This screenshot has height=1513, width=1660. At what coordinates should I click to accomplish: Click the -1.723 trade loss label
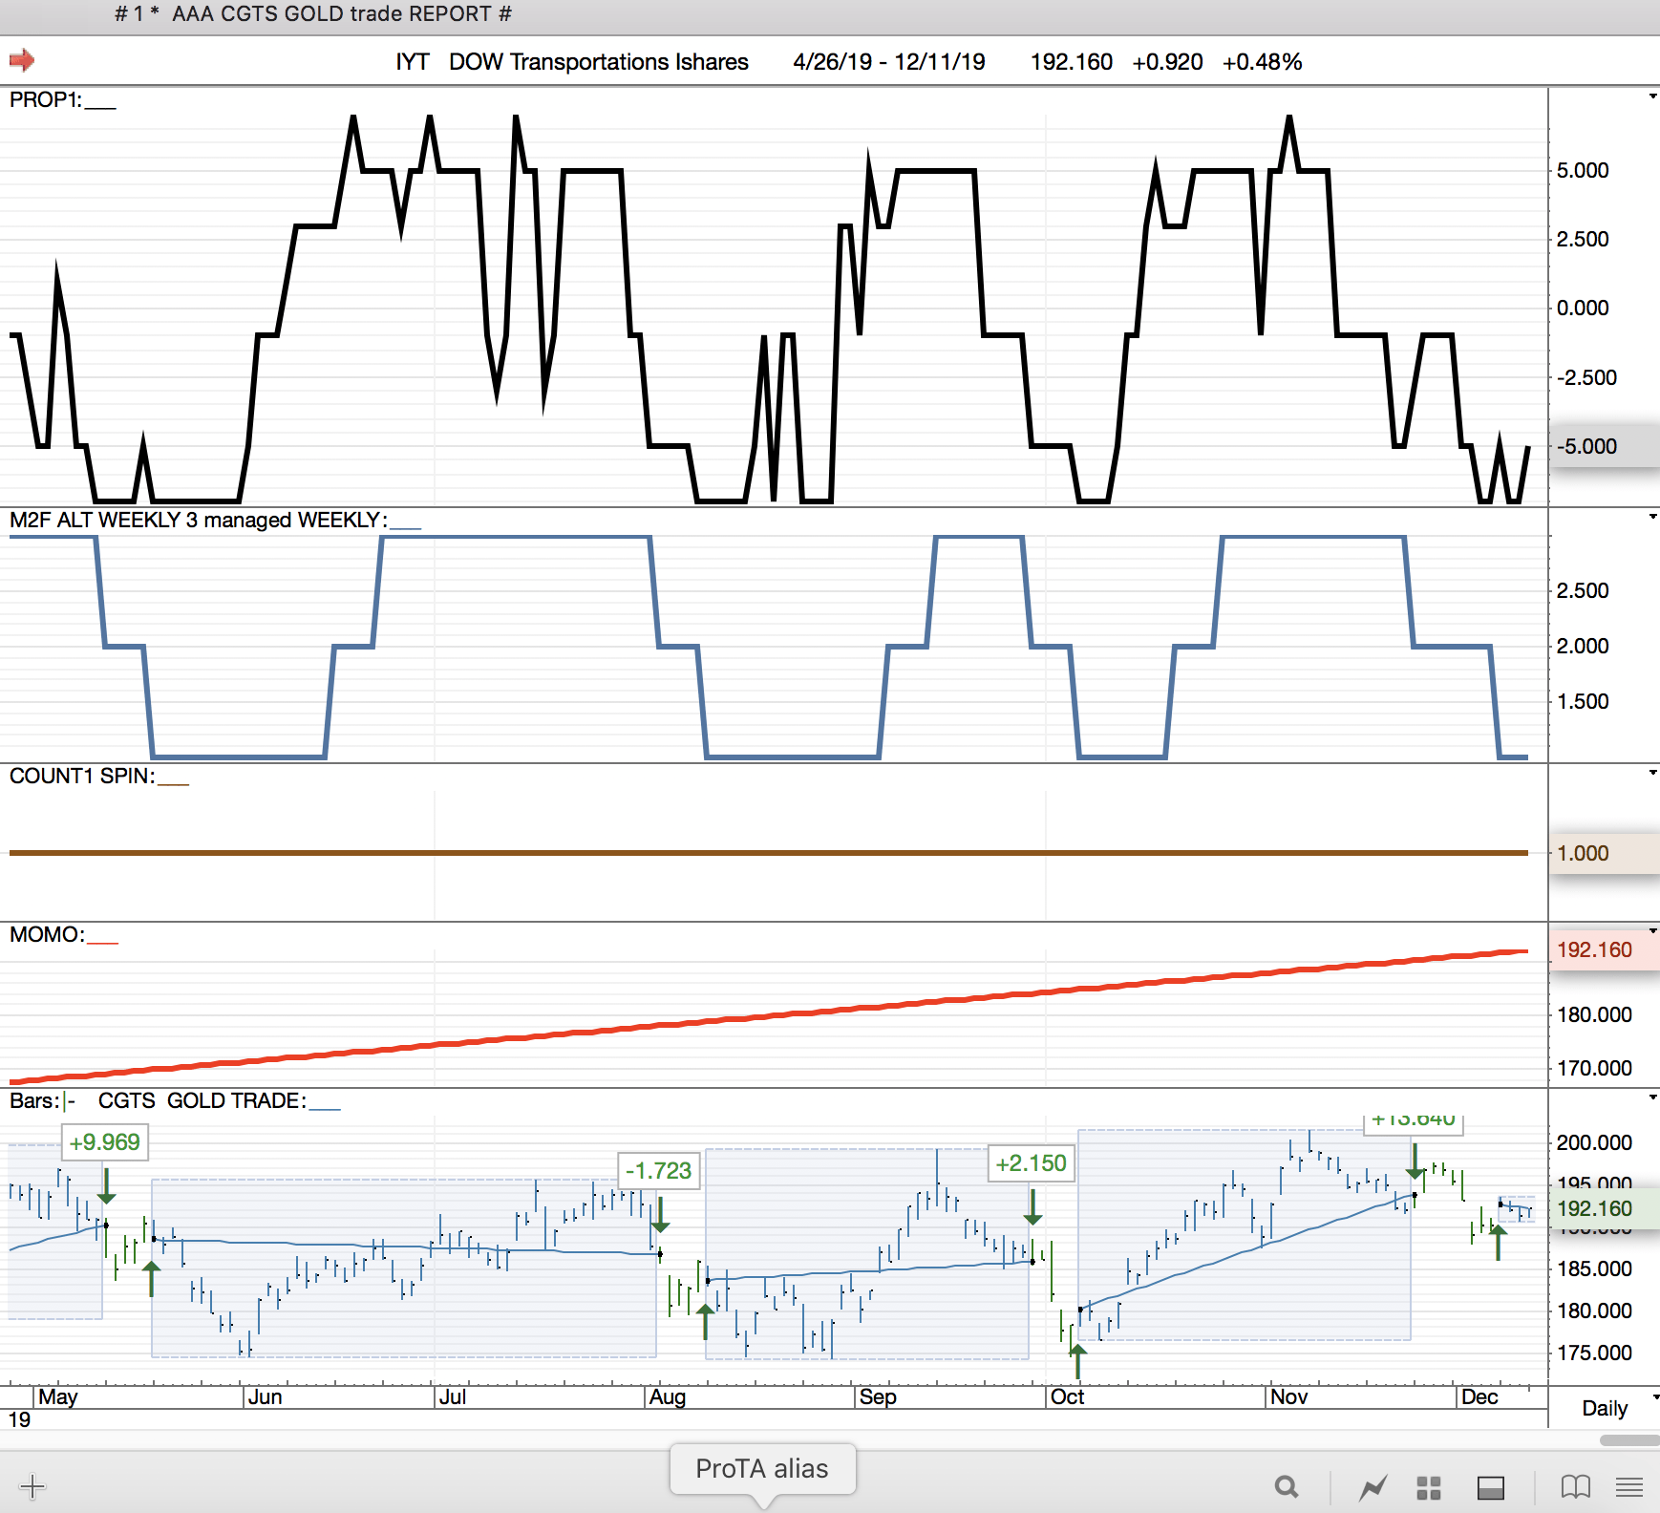point(658,1171)
